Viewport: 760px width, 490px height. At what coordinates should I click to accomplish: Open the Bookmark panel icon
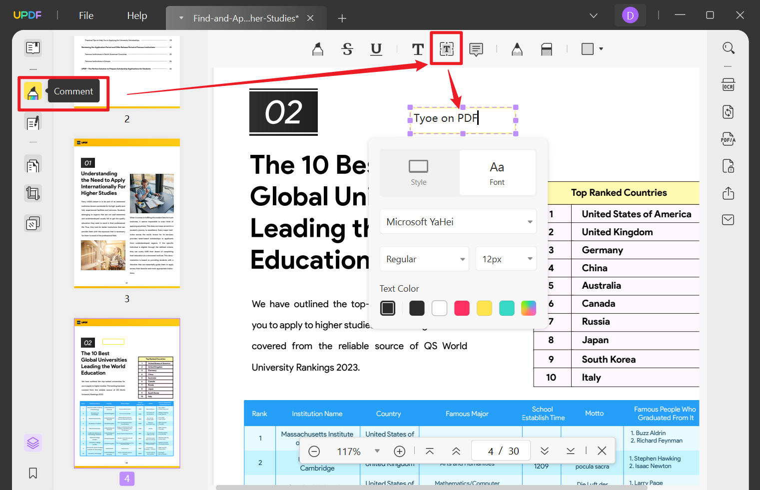click(x=33, y=473)
